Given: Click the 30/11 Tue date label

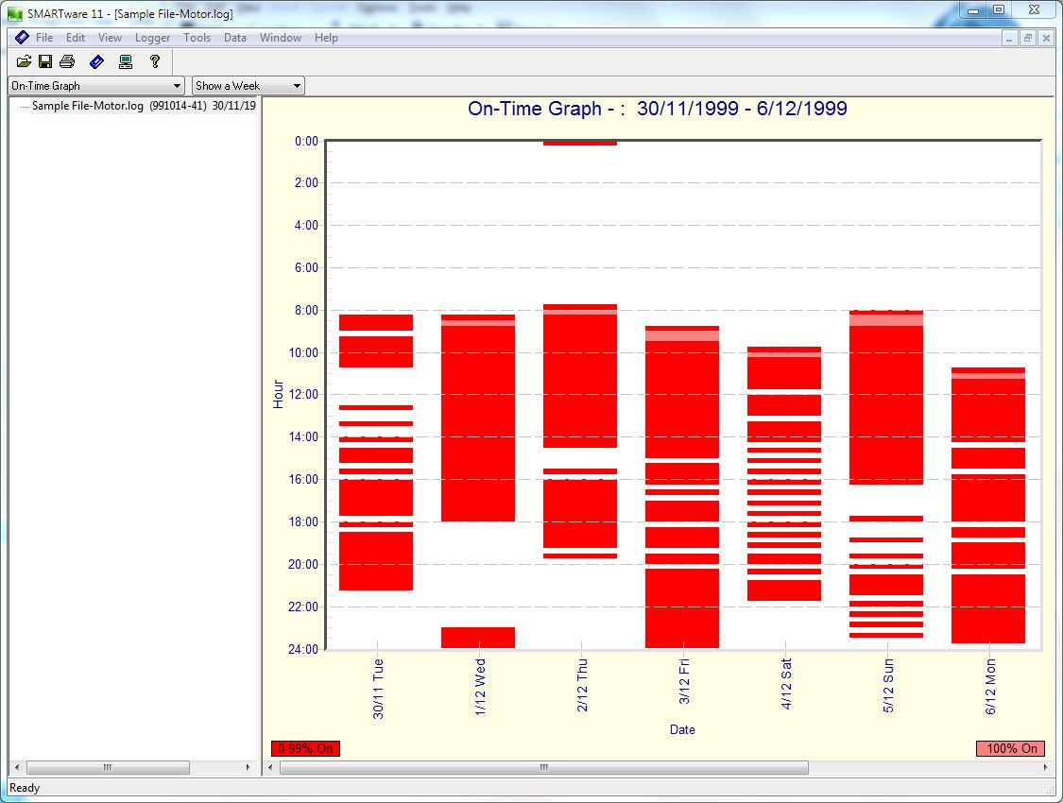Looking at the screenshot, I should pyautogui.click(x=378, y=689).
